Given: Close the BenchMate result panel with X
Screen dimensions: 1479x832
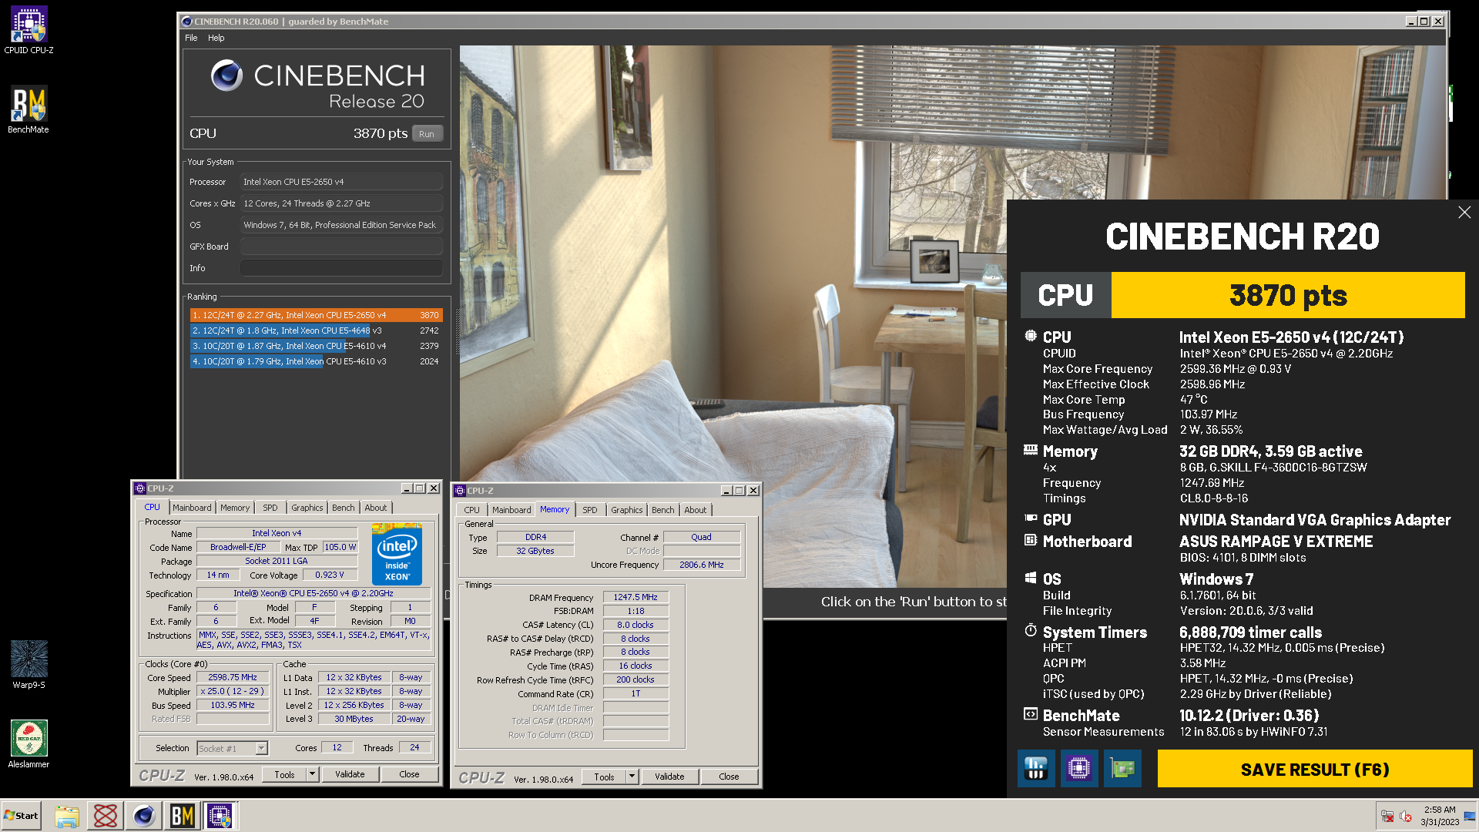Looking at the screenshot, I should [x=1464, y=213].
